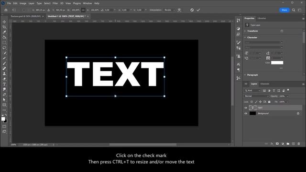Hide the TEXT layer with its eye icon
Screen dimensions: 306x172
click(x=246, y=108)
